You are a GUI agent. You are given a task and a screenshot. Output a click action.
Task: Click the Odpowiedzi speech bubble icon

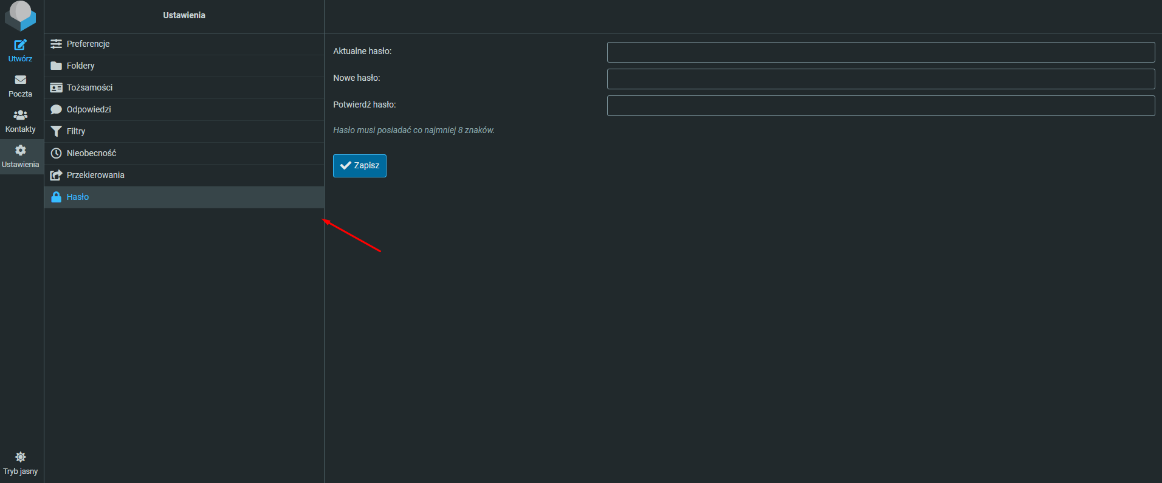(57, 109)
